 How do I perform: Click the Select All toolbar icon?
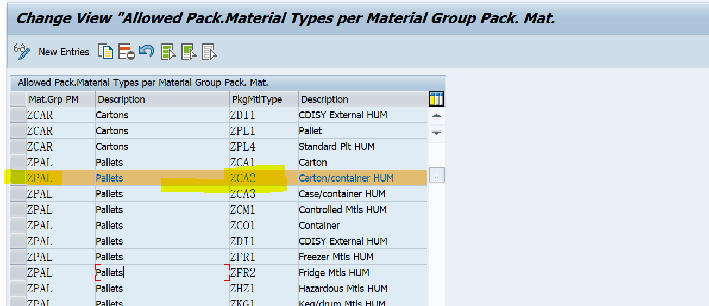(168, 52)
